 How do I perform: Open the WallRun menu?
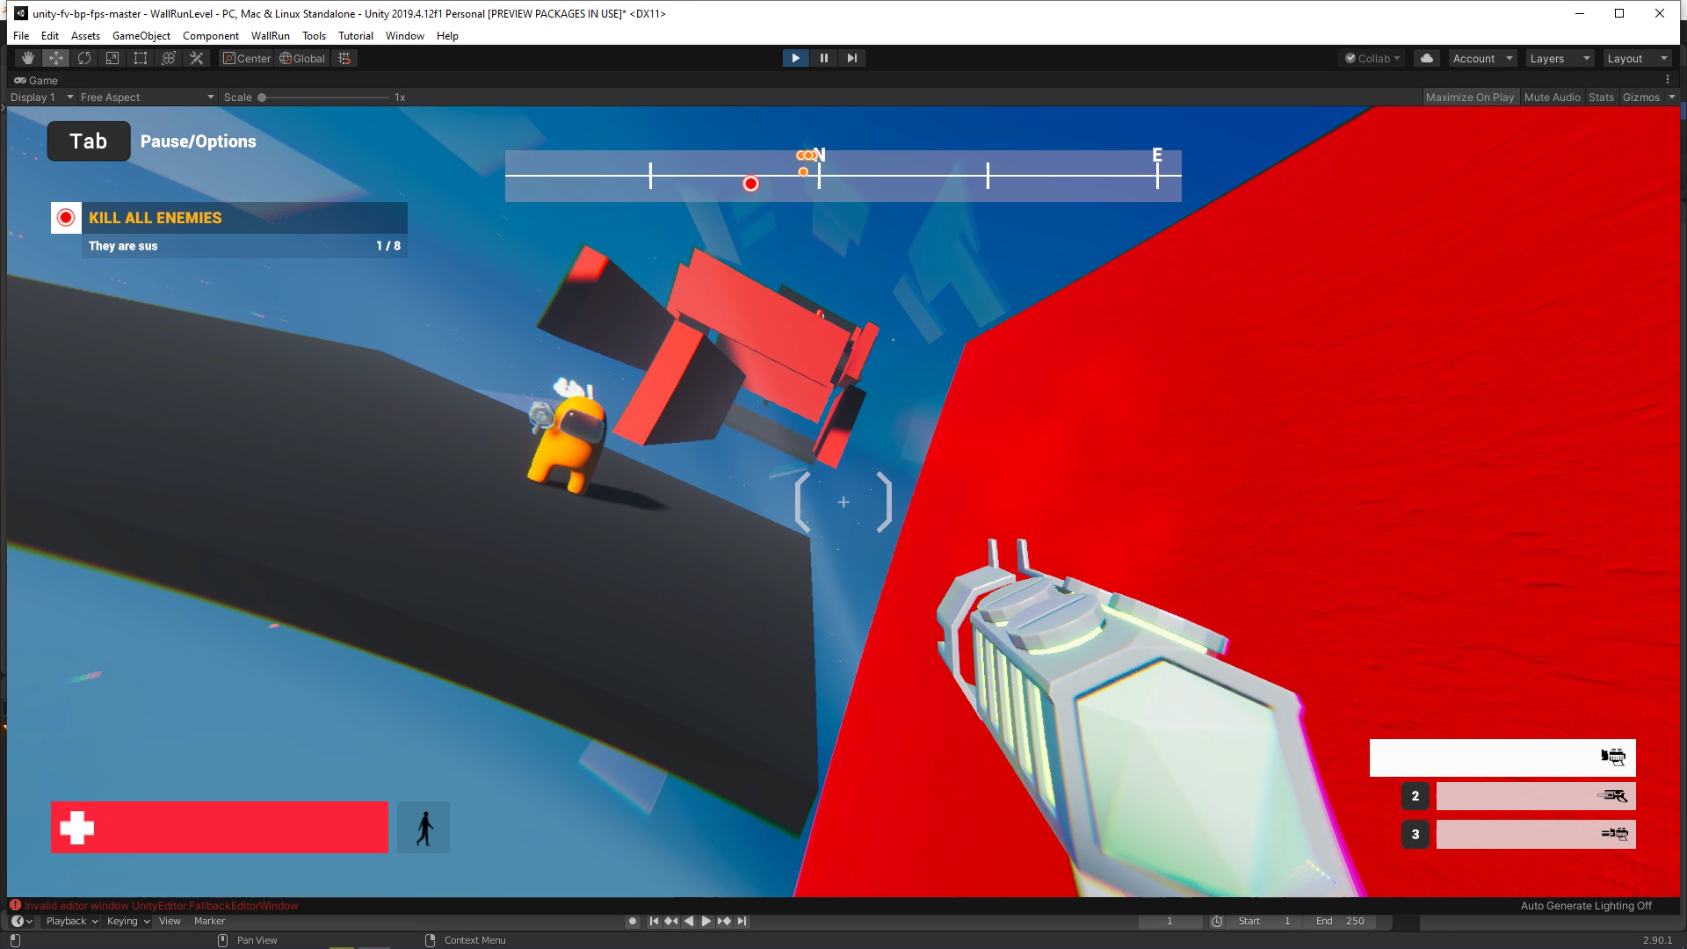point(270,36)
